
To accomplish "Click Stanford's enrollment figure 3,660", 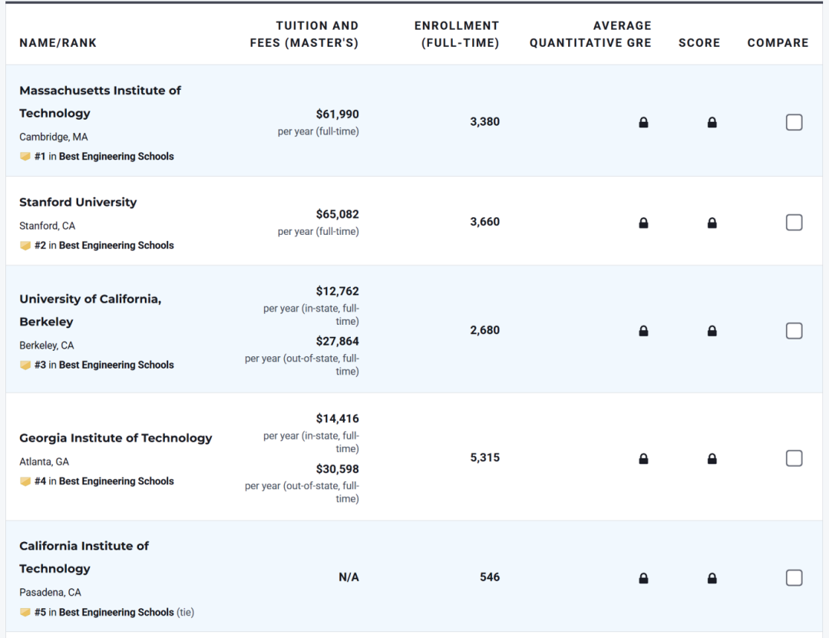I will (x=485, y=222).
